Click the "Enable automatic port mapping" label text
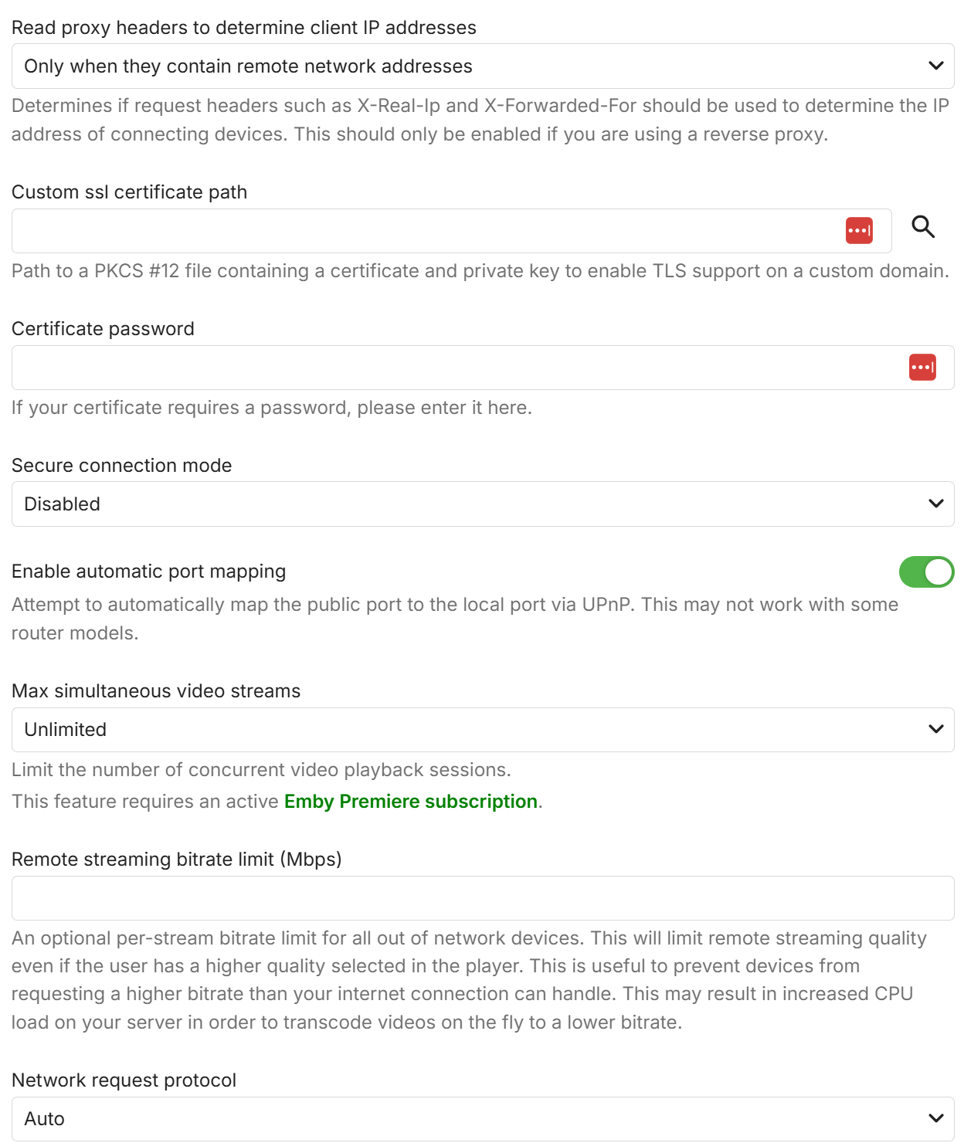Image resolution: width=964 pixels, height=1143 pixels. click(x=149, y=571)
